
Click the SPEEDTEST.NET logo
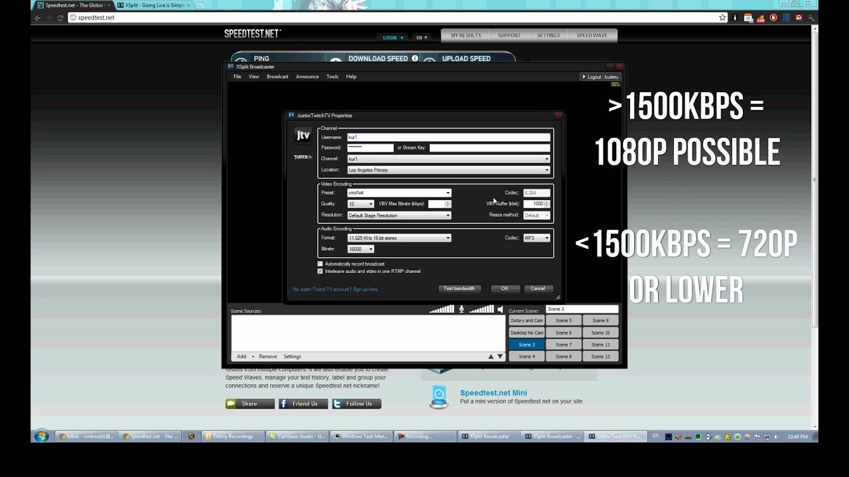point(252,34)
